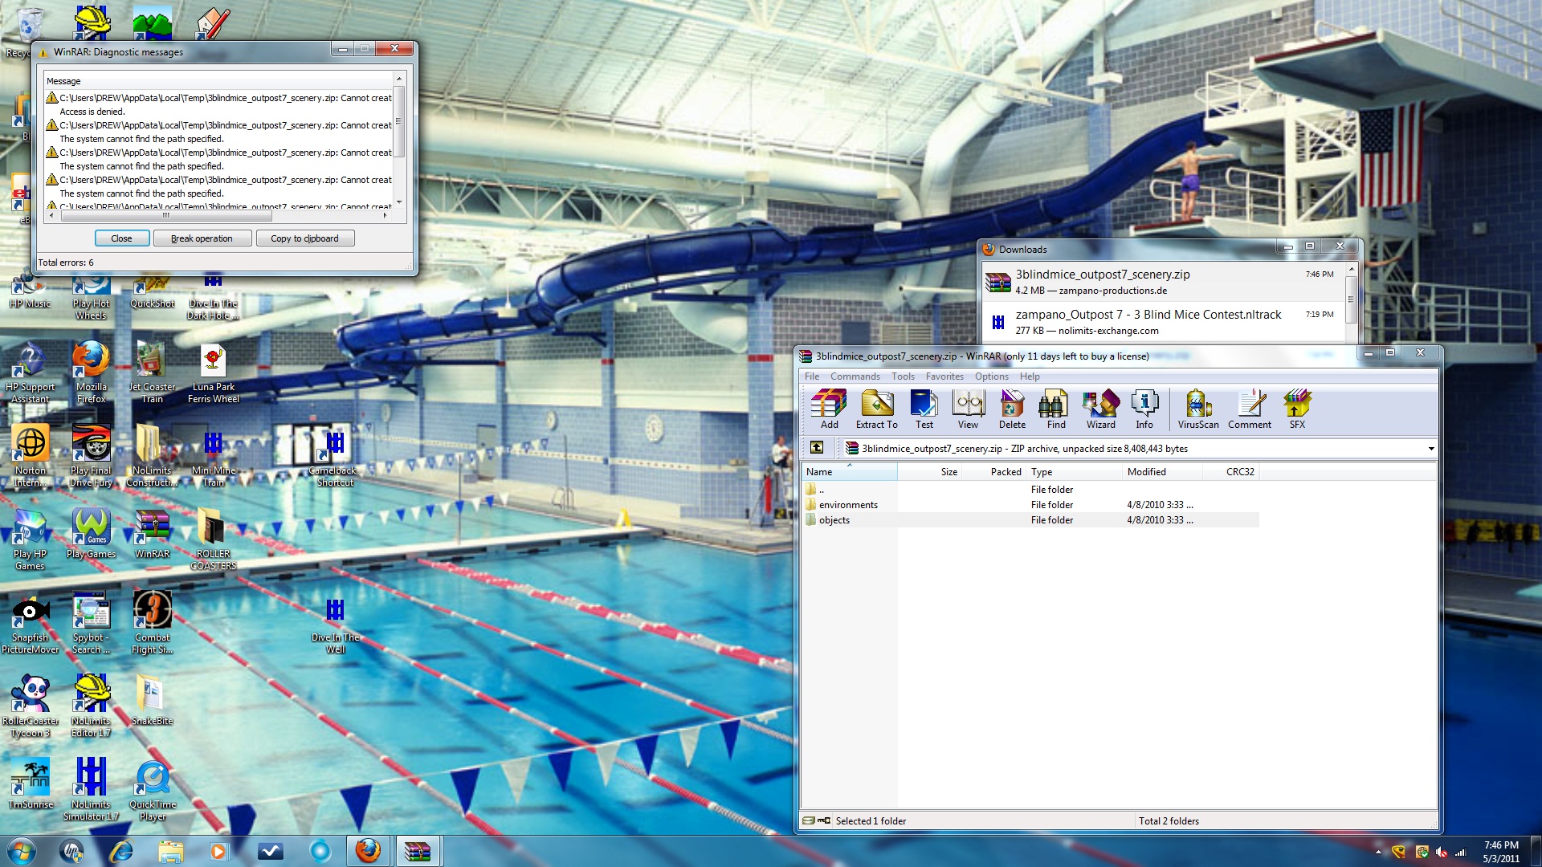Click the up one level folder icon
The image size is (1542, 867).
(817, 448)
